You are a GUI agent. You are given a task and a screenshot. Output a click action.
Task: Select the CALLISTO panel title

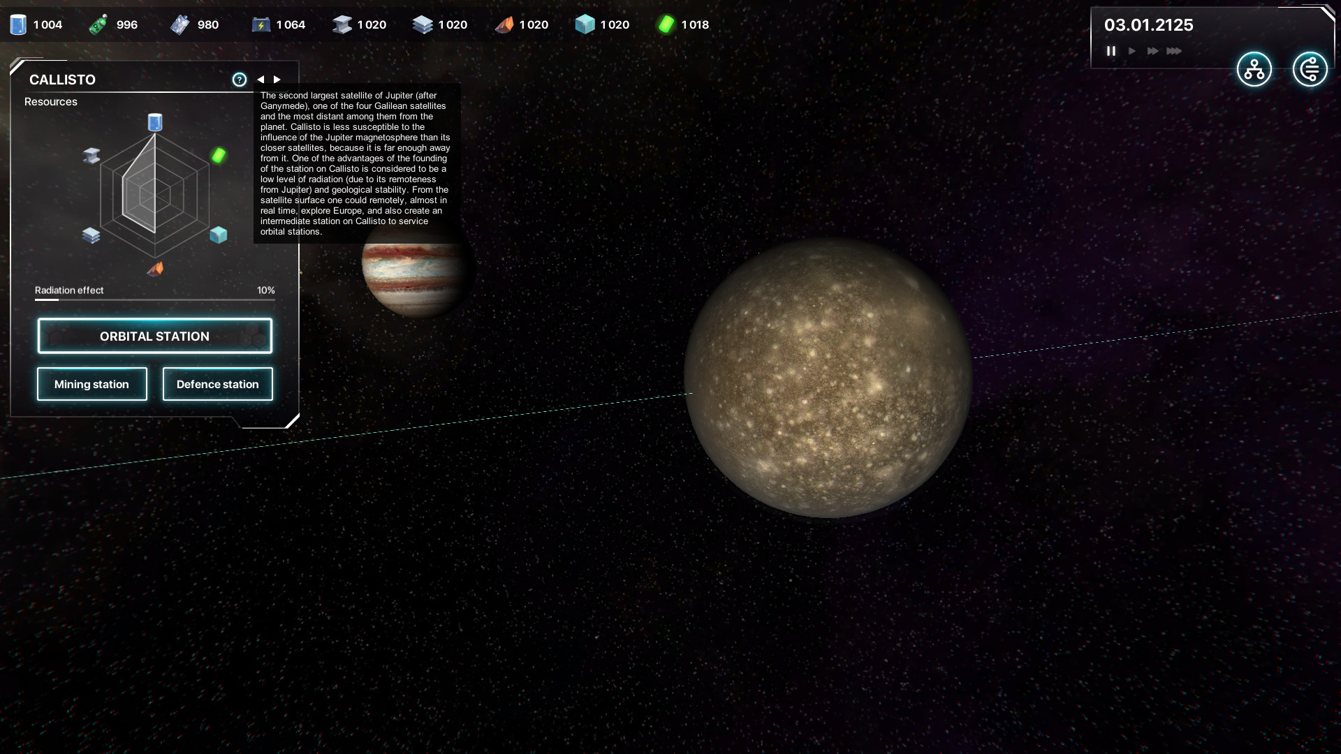pyautogui.click(x=61, y=80)
